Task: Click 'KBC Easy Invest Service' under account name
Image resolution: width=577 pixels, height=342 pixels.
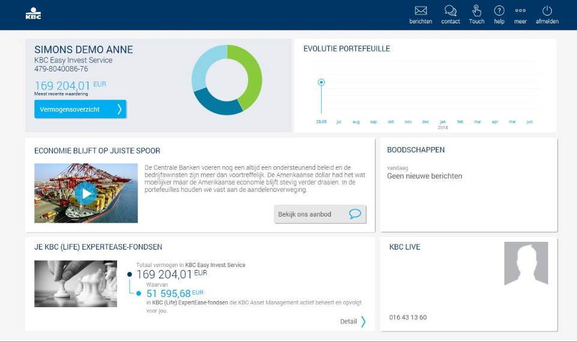Action: 73,60
